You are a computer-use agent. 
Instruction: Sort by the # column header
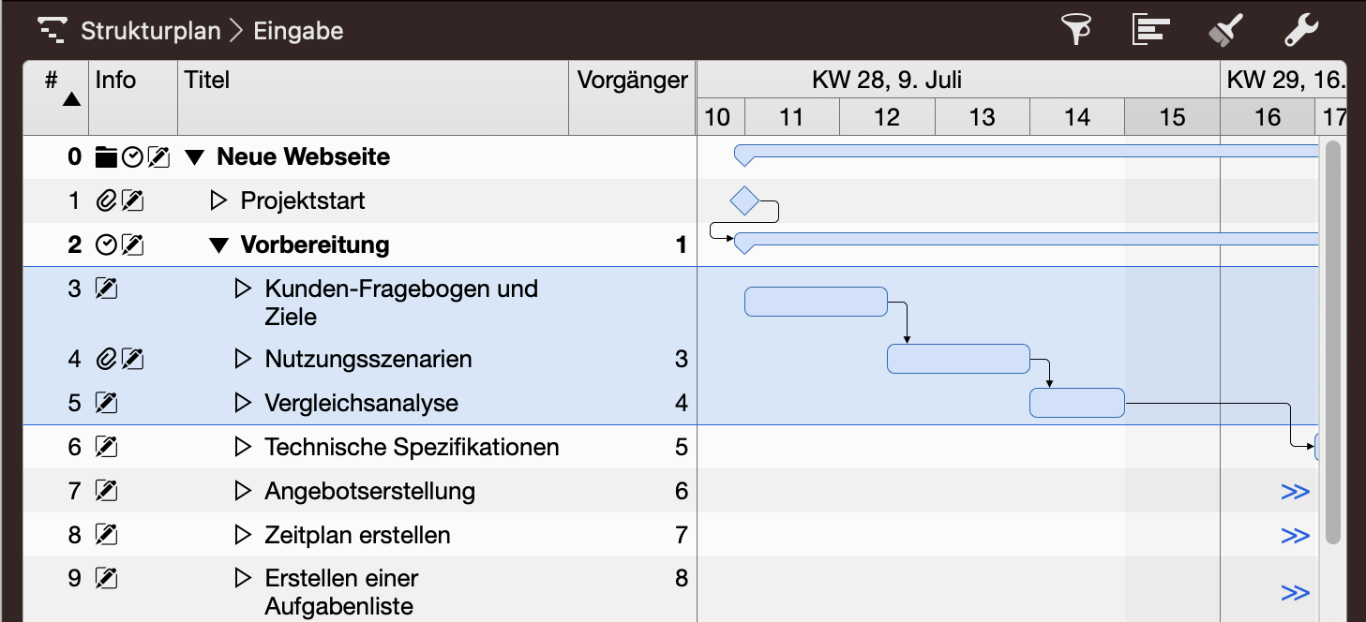55,88
